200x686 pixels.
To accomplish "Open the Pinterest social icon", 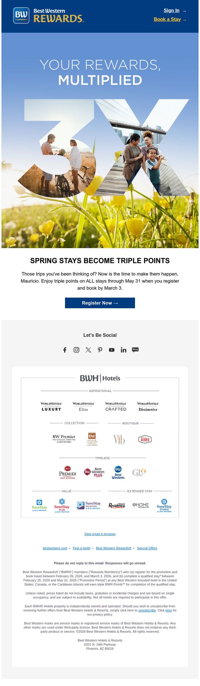I will (100, 350).
